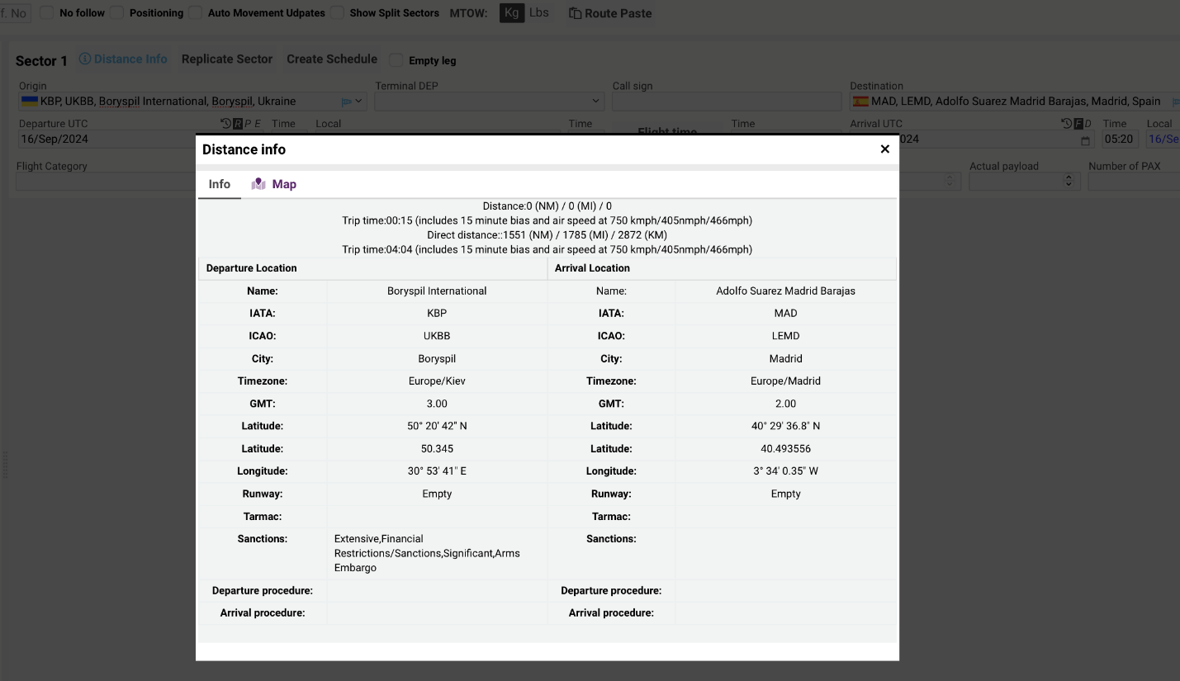Image resolution: width=1180 pixels, height=681 pixels.
Task: Open Create Schedule
Action: click(332, 59)
